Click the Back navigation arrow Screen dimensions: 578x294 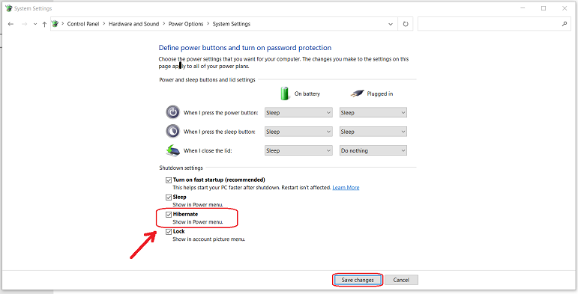point(10,24)
